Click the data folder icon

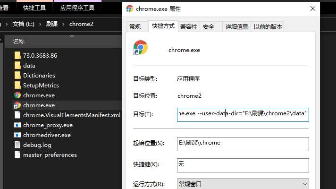tap(17, 65)
